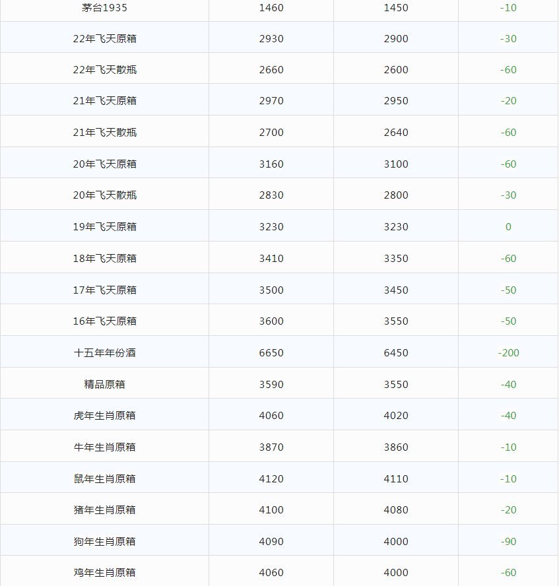The image size is (559, 586).
Task: Select the -60 change for 22年飞天散瓶
Action: [x=509, y=70]
